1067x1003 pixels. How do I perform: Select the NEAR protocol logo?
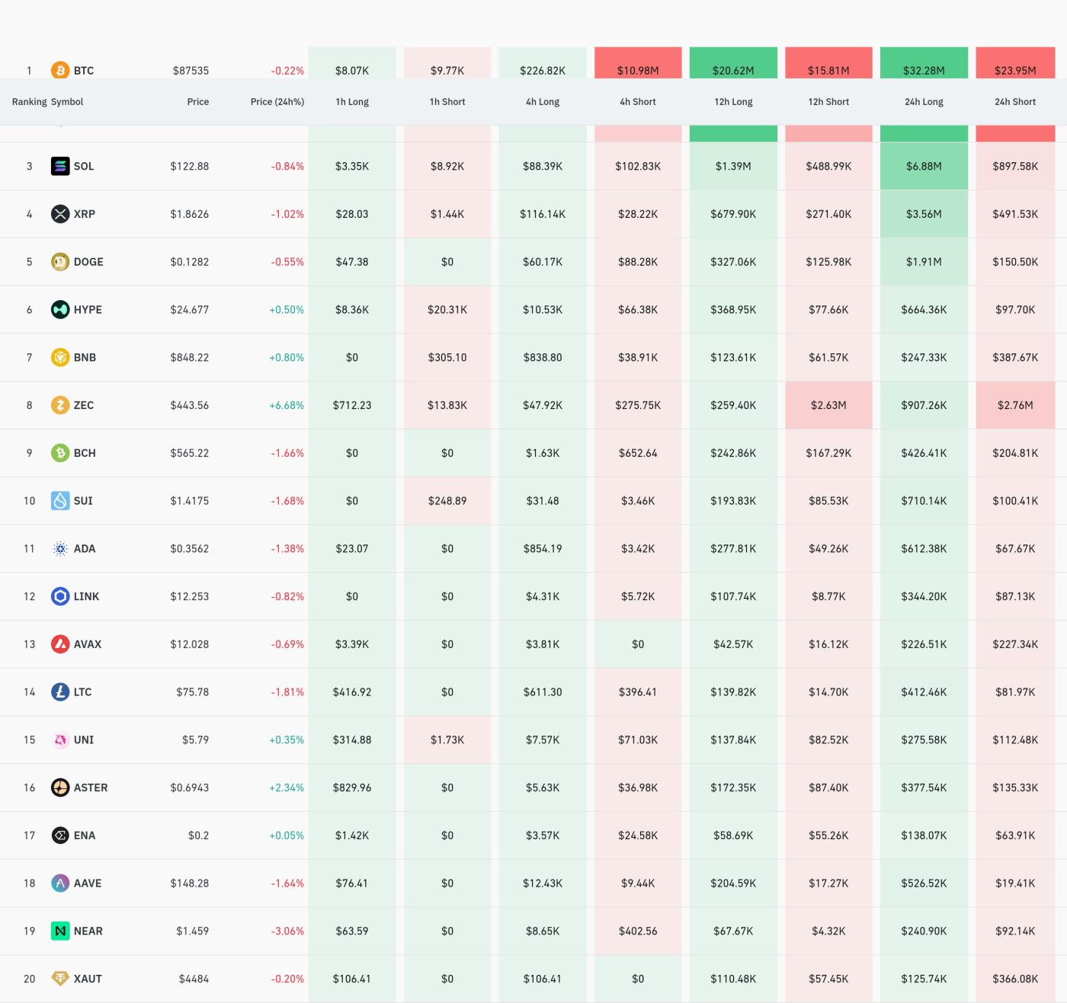click(59, 931)
